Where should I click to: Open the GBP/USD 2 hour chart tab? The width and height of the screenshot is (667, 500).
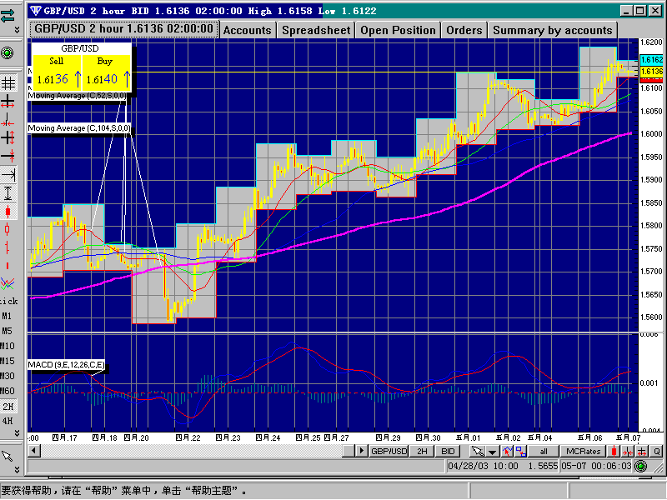tap(123, 29)
